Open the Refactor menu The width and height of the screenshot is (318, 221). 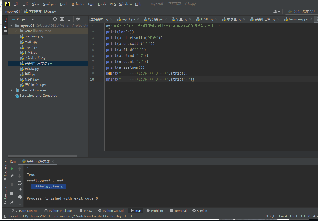click(x=78, y=4)
